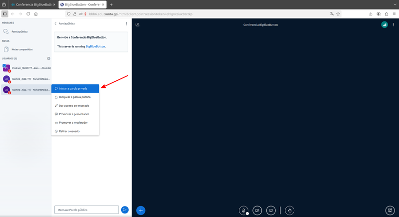Open chat options three-dot menu
Image resolution: width=399 pixels, height=217 pixels.
click(126, 23)
